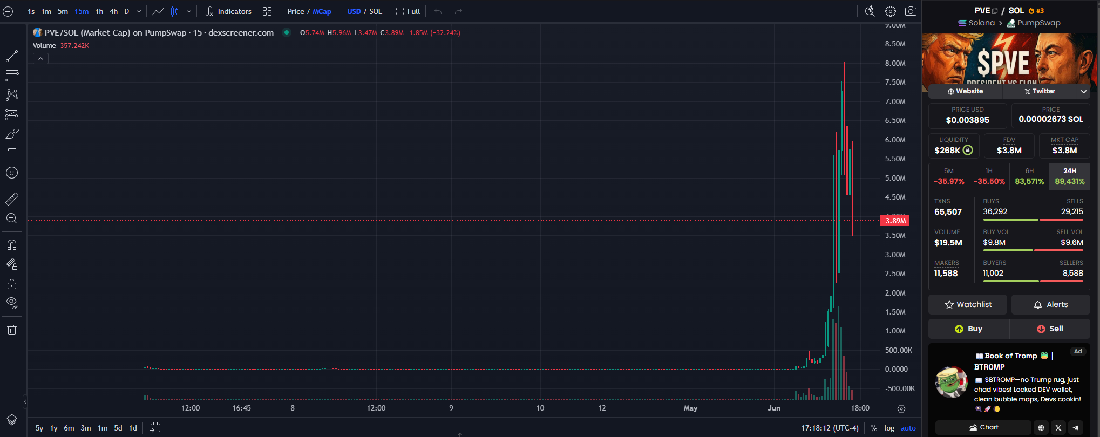Open the chart layout grid selector
1100x437 pixels.
tap(267, 11)
